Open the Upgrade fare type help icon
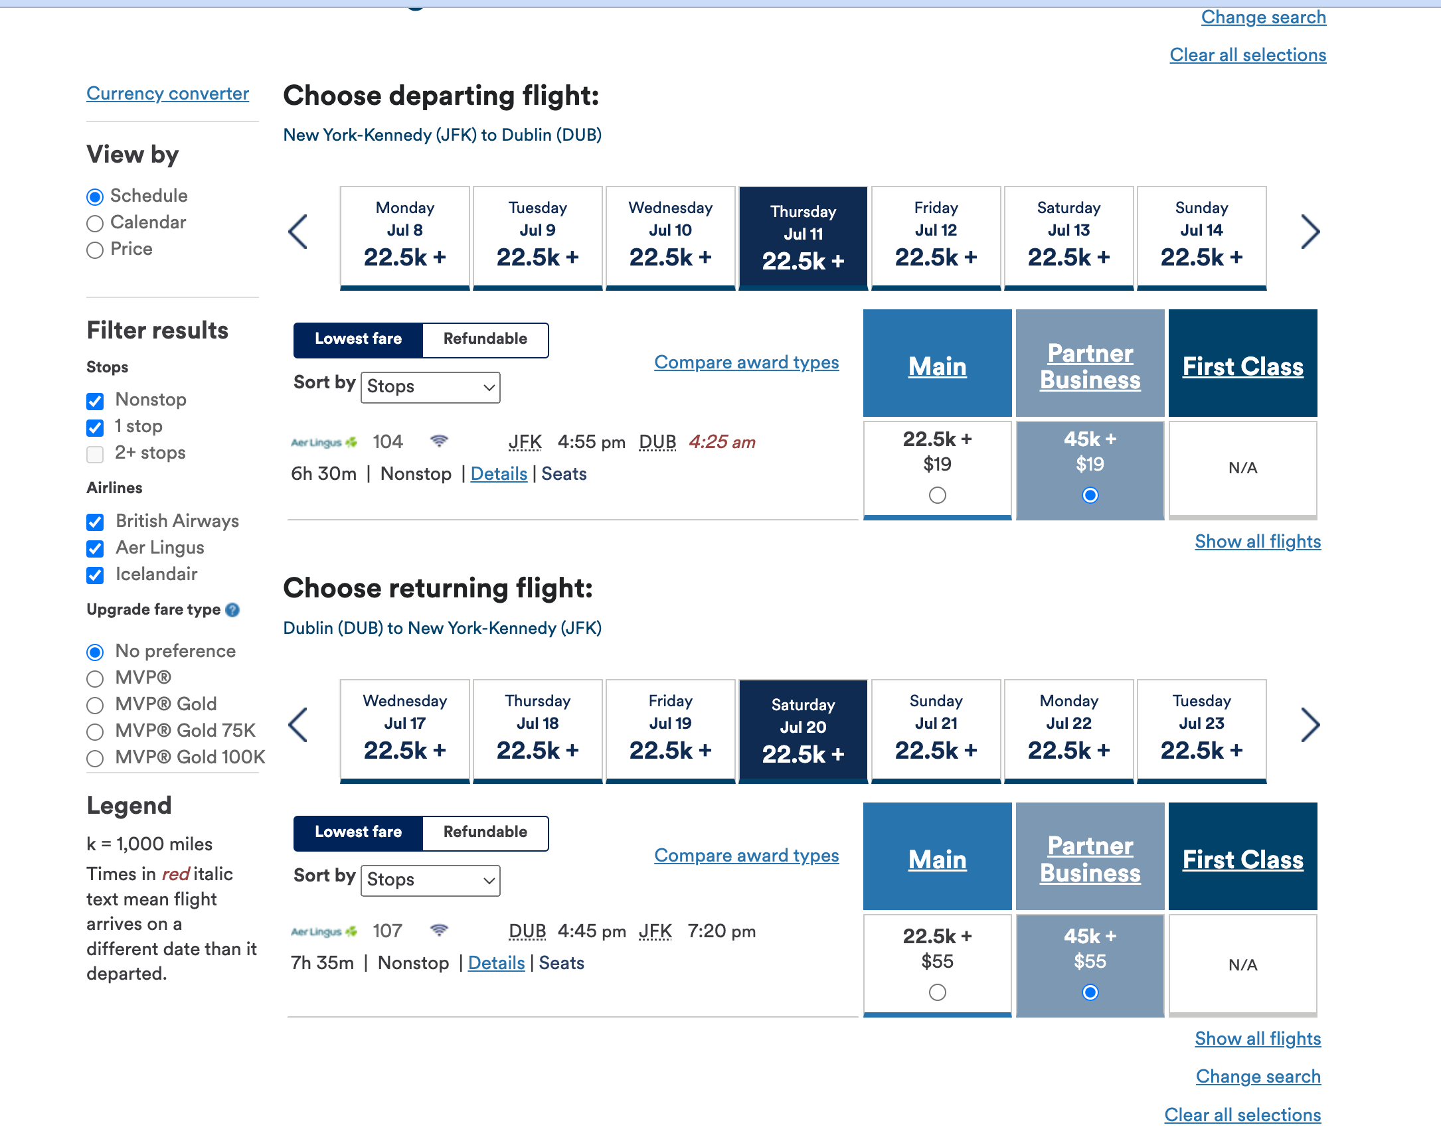1441x1147 pixels. click(232, 609)
